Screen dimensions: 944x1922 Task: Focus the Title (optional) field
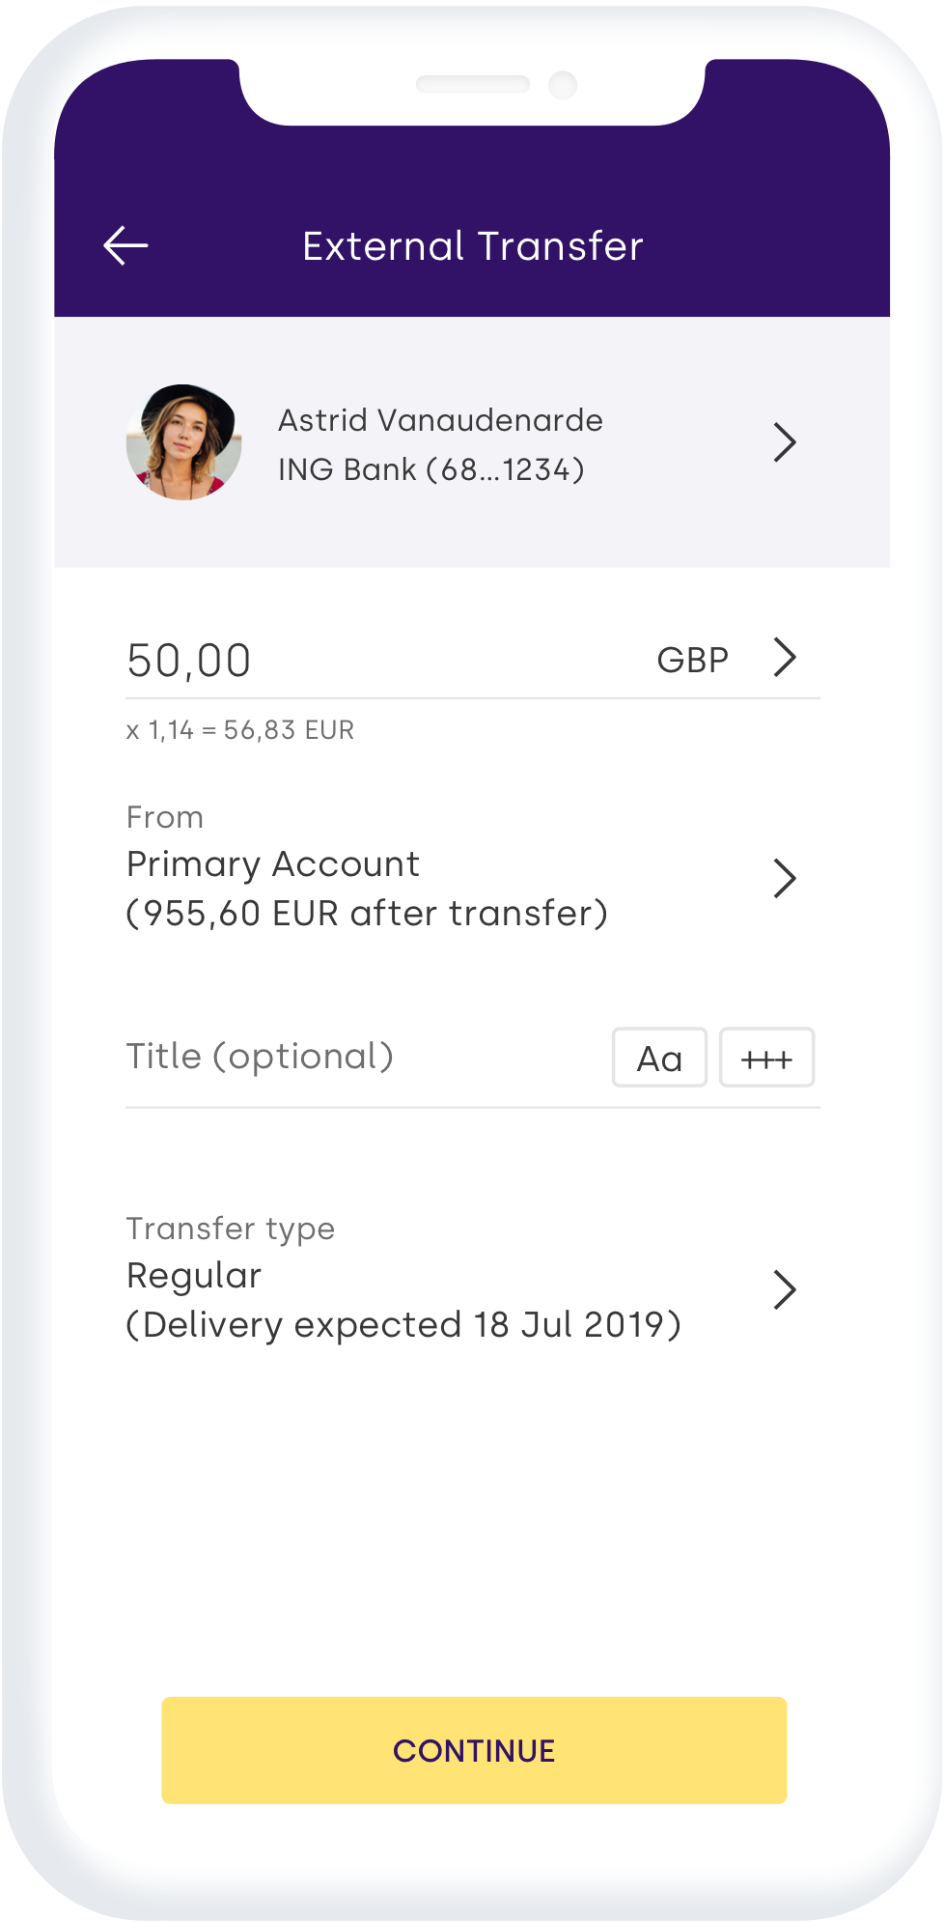tap(261, 1057)
